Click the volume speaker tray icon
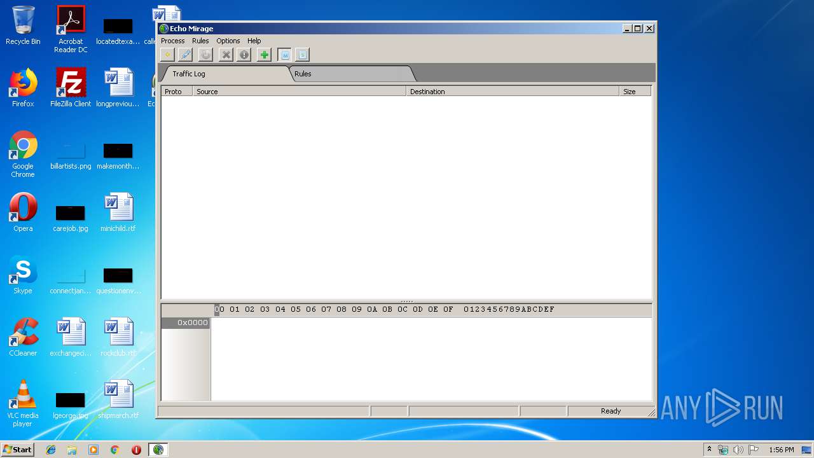 click(738, 450)
